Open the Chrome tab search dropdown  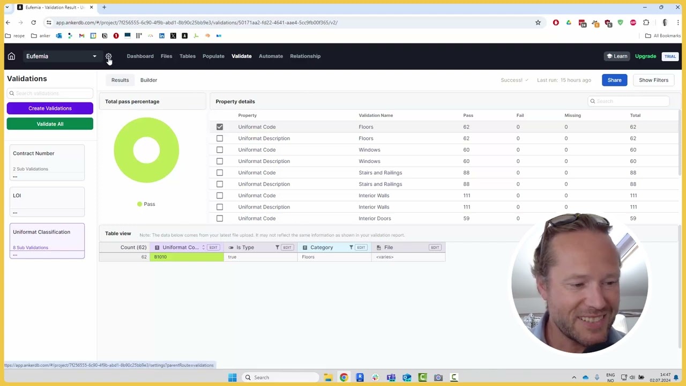[x=7, y=8]
